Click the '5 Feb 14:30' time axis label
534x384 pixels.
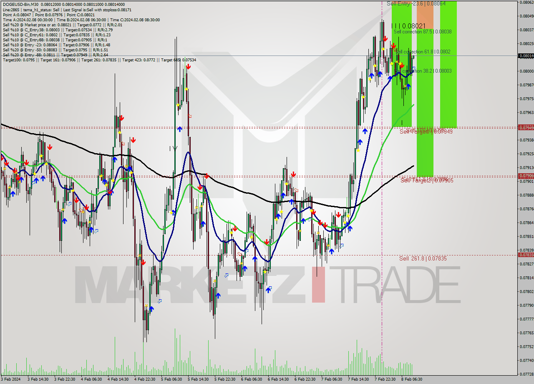coord(198,379)
